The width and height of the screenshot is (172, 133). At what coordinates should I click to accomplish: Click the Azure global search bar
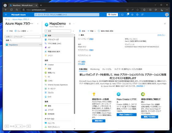click(x=67, y=14)
